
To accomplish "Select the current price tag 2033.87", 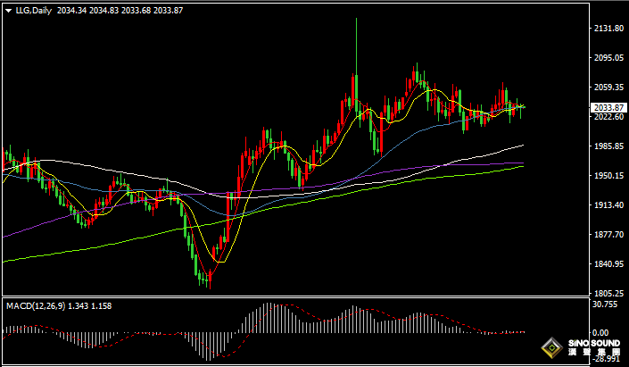I will [x=608, y=107].
